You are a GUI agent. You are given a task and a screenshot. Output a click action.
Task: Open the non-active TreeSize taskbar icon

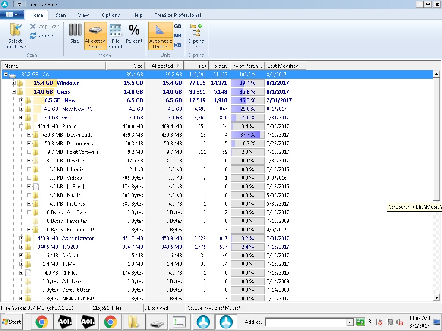pos(203,322)
